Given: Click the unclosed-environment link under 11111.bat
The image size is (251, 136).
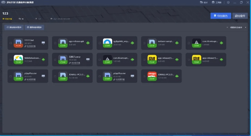Looking at the screenshot, I should tap(30, 46).
